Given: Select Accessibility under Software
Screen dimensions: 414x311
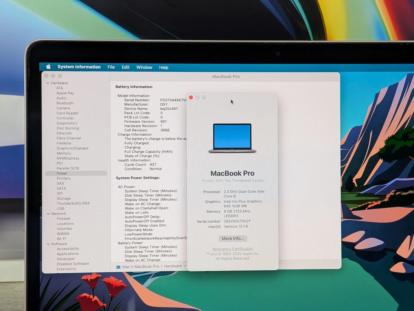Looking at the screenshot, I should (68, 249).
